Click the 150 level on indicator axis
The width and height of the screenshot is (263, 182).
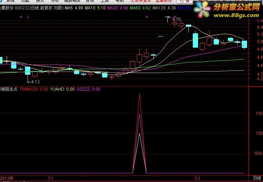tap(259, 114)
